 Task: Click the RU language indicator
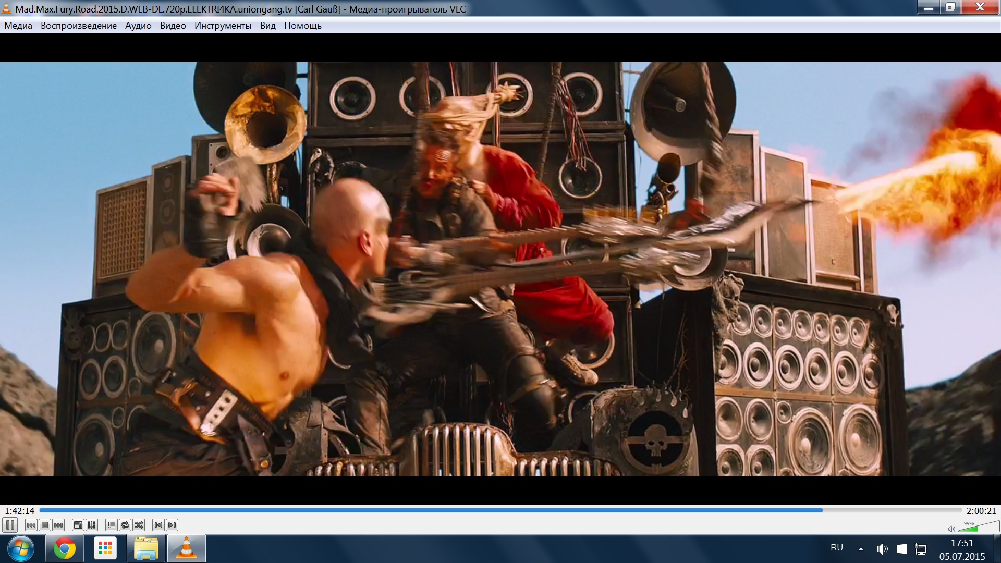(836, 548)
